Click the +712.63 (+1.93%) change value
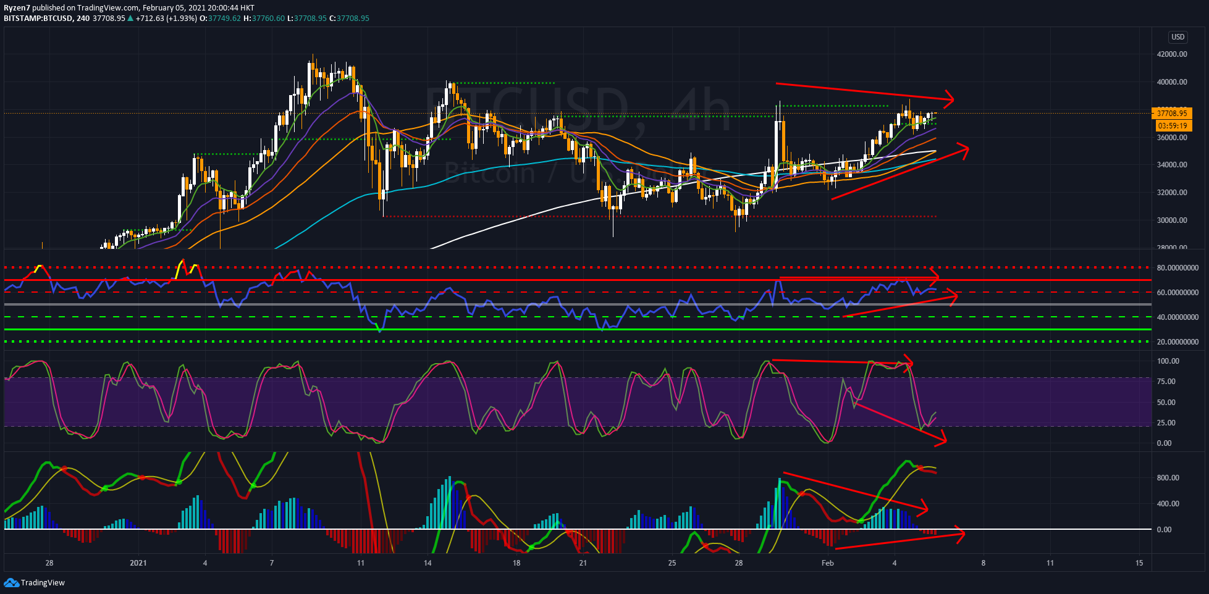 [166, 19]
